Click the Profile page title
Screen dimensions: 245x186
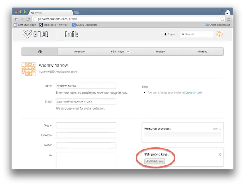click(71, 34)
